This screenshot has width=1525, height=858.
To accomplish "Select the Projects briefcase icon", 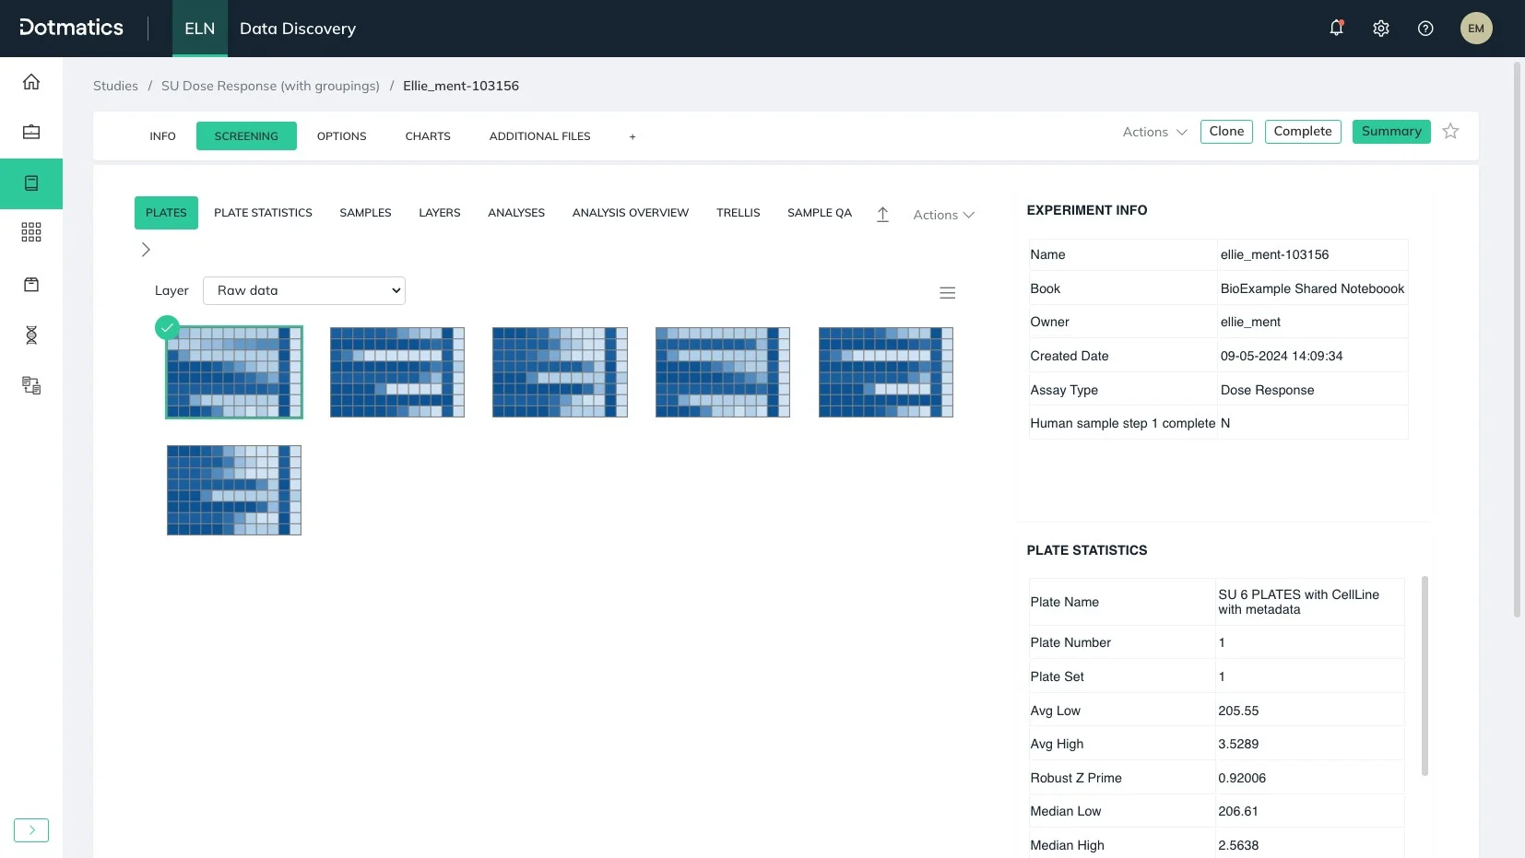I will (31, 132).
